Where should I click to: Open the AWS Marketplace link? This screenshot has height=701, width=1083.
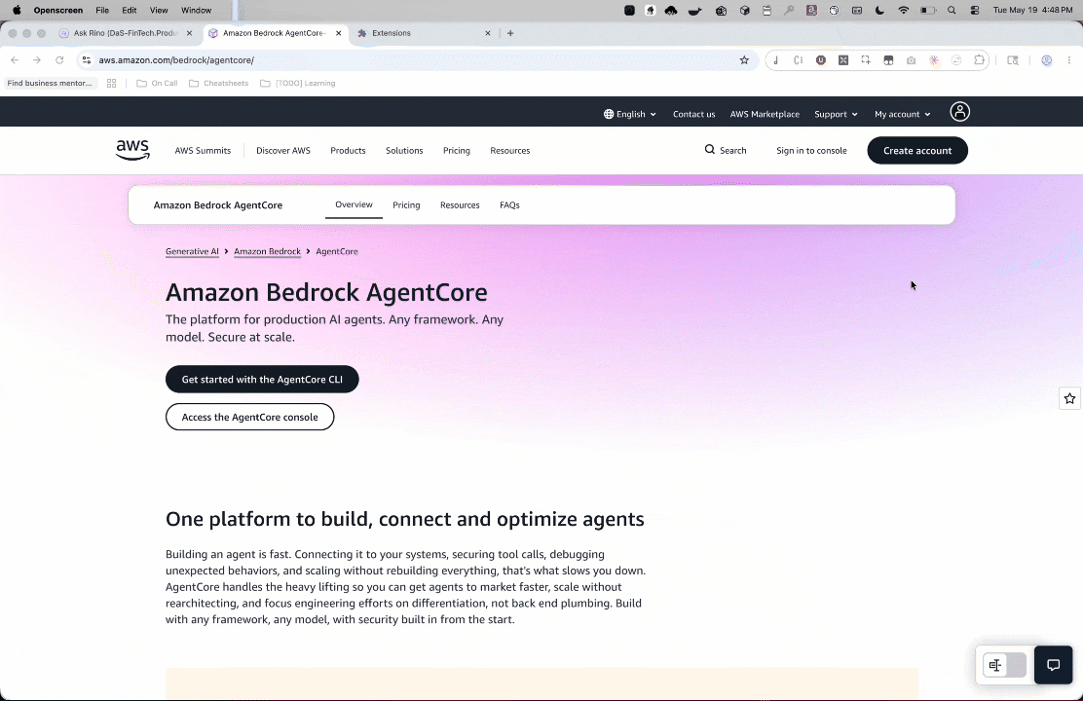coord(765,114)
